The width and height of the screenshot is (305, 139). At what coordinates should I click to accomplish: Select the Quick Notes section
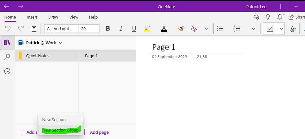tap(47, 56)
